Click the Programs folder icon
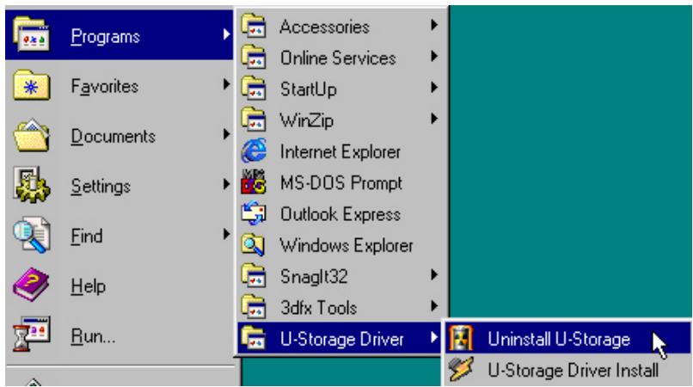The image size is (693, 387). coord(31,34)
